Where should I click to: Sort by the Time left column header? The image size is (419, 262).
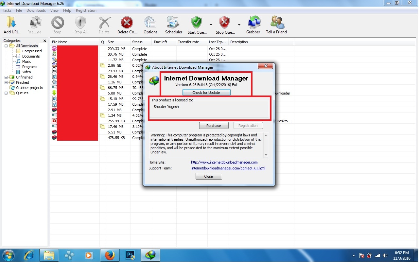pyautogui.click(x=164, y=42)
